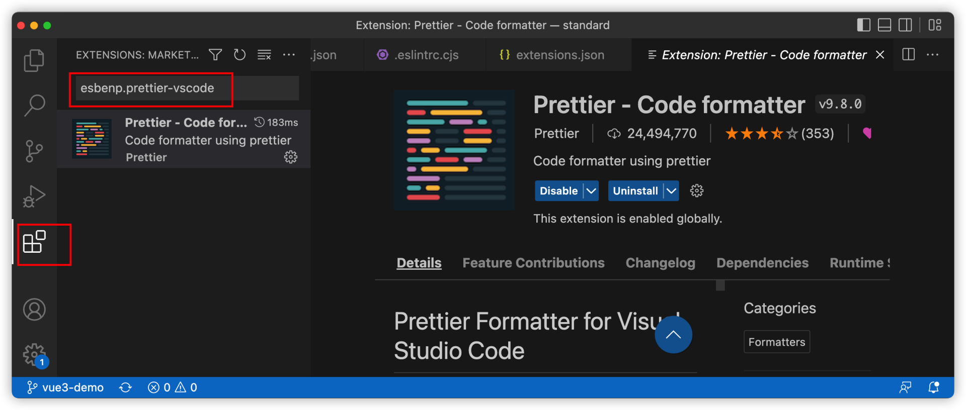This screenshot has height=410, width=966.
Task: Open the Search view in activity bar
Action: [x=34, y=105]
